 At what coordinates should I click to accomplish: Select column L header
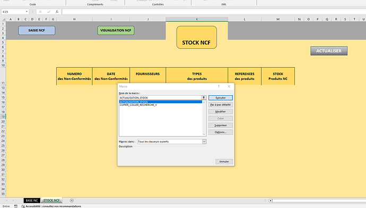tap(245, 19)
